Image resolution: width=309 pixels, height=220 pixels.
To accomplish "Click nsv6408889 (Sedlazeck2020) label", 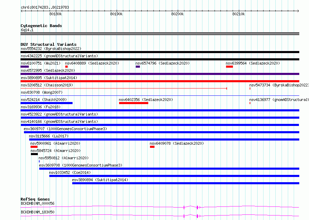I will pos(92,63).
